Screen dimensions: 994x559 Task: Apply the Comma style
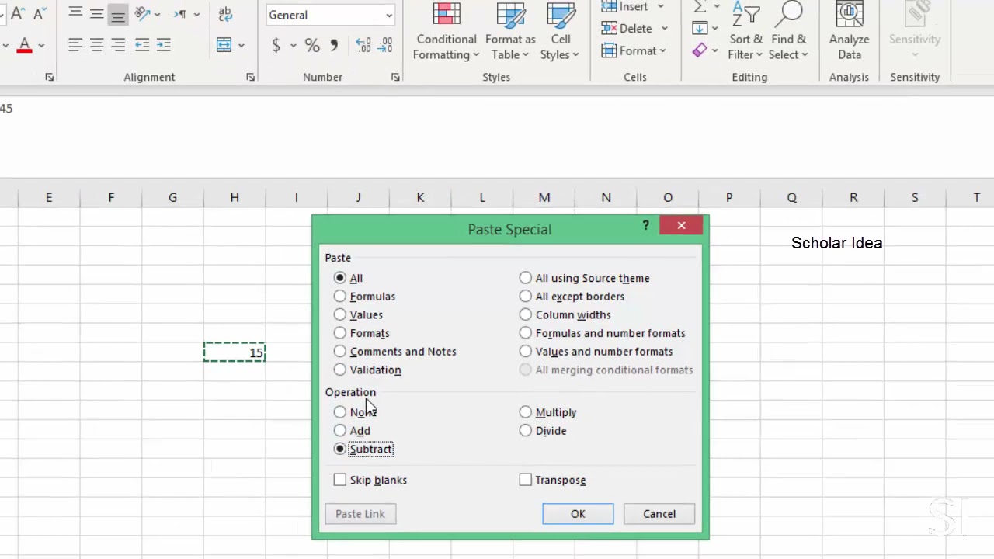click(334, 45)
